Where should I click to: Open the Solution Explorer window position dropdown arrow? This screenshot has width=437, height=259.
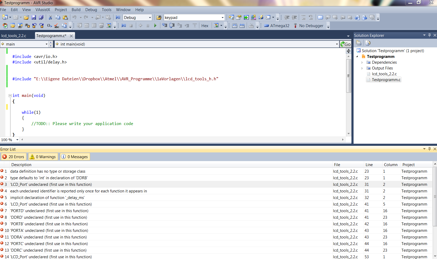click(x=424, y=35)
